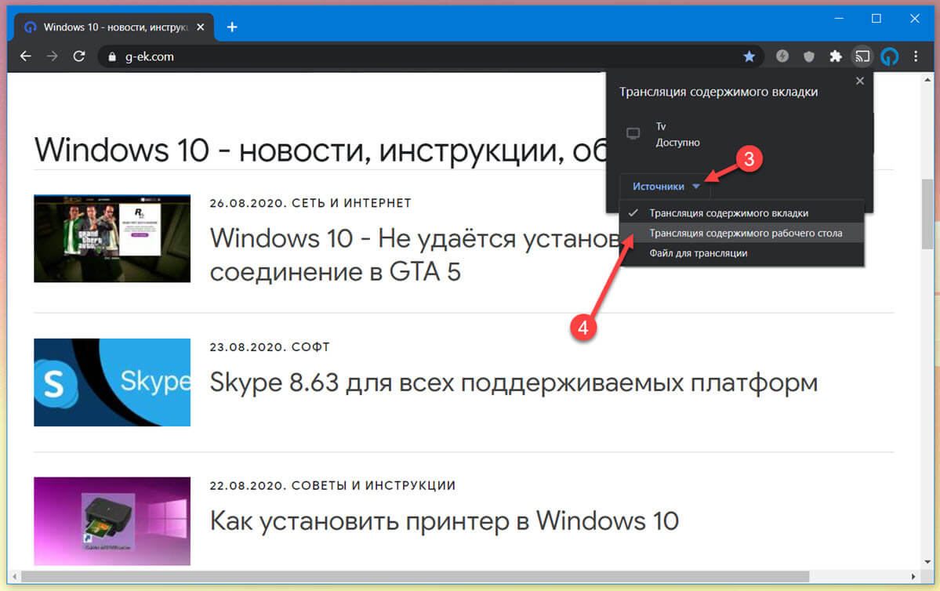Open the printer article thumbnail
This screenshot has width=940, height=591.
pos(112,521)
